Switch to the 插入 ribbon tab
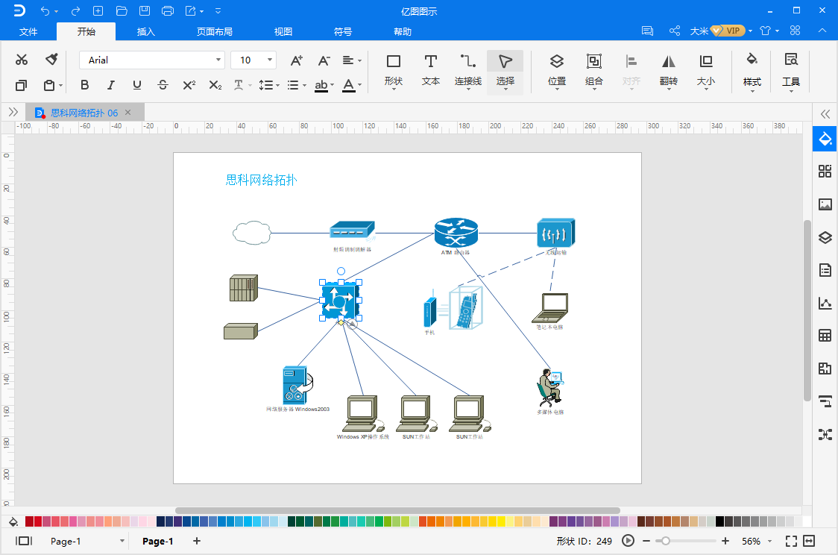The image size is (838, 555). [146, 31]
